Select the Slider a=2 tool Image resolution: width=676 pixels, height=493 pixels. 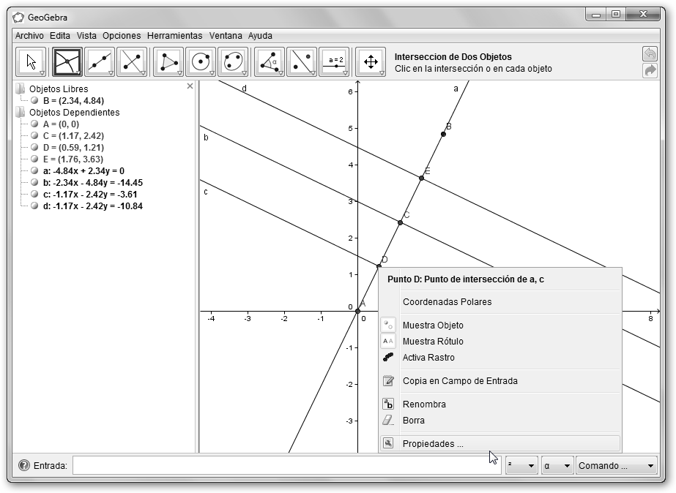point(335,62)
